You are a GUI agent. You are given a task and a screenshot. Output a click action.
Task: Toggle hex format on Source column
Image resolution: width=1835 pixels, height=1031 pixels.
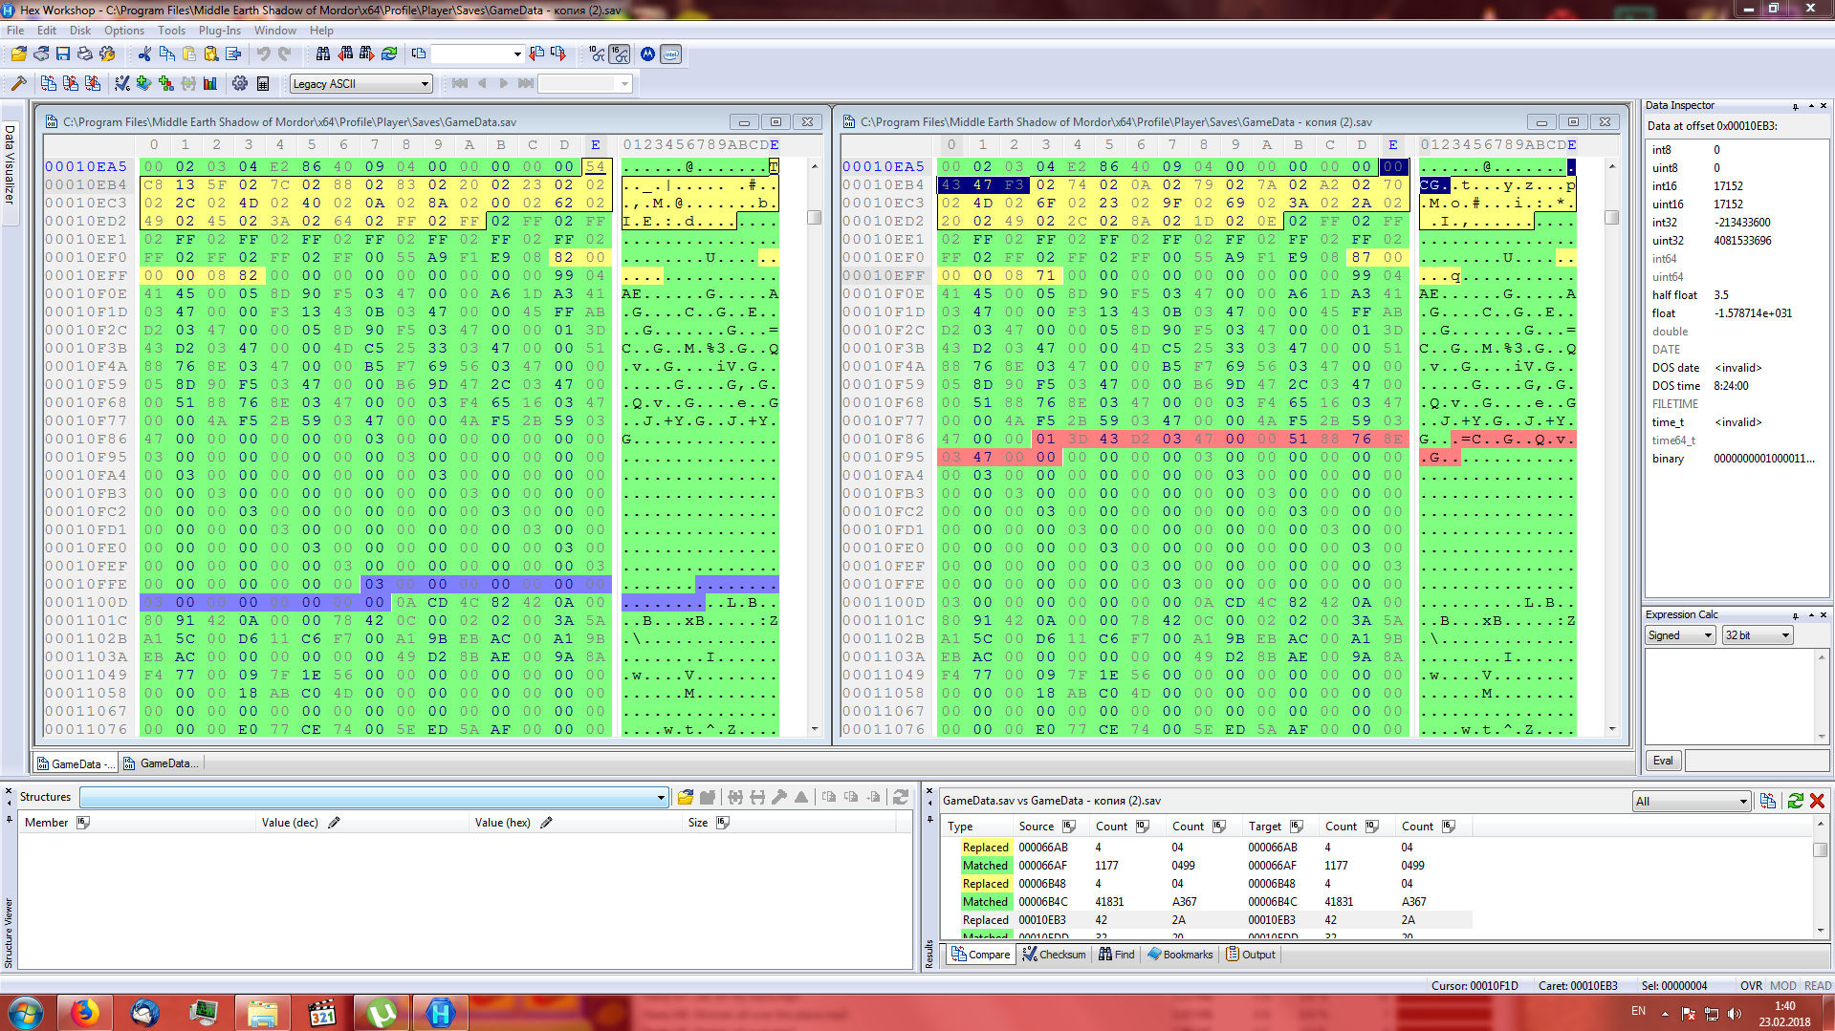point(1069,827)
